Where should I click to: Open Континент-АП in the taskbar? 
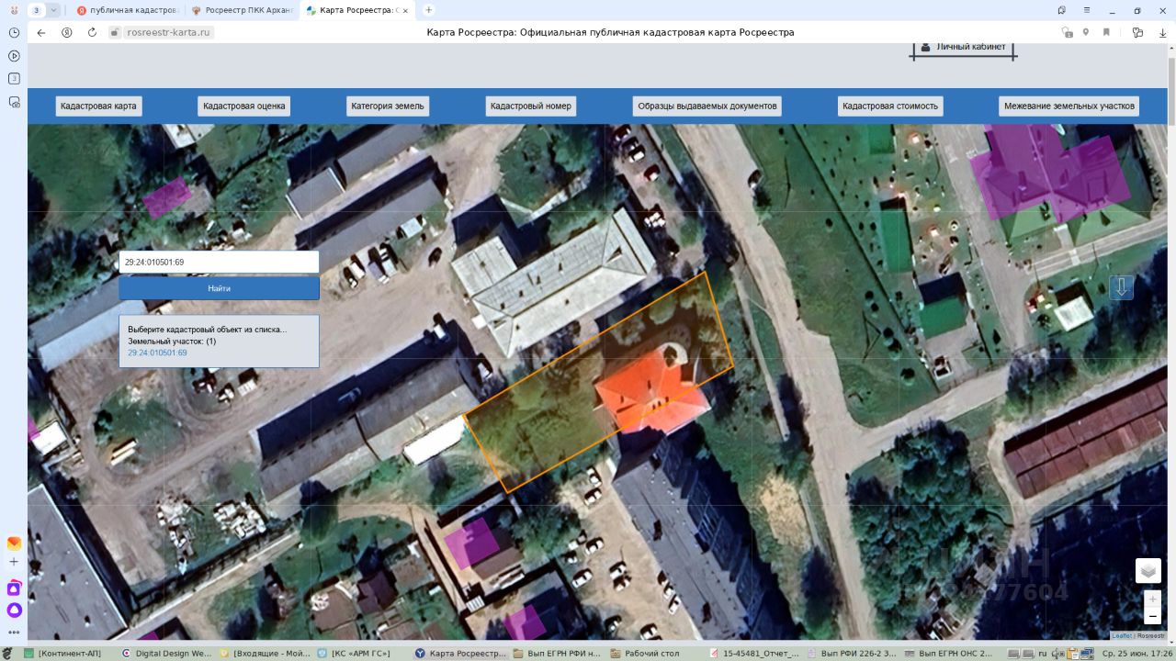[x=62, y=654]
